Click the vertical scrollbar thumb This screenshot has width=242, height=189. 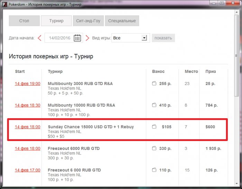[x=236, y=56]
